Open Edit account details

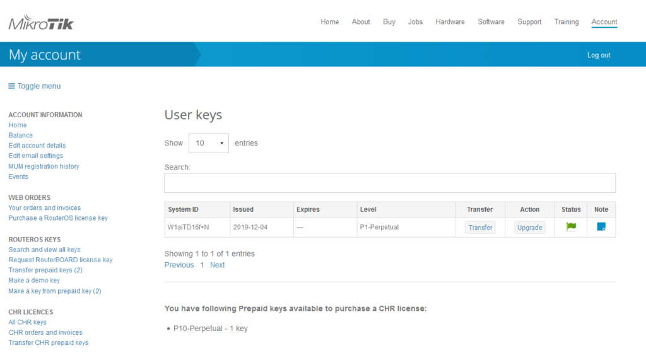(x=37, y=146)
